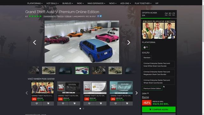Open Grand Theft Auto V C... product title

[42, 96]
